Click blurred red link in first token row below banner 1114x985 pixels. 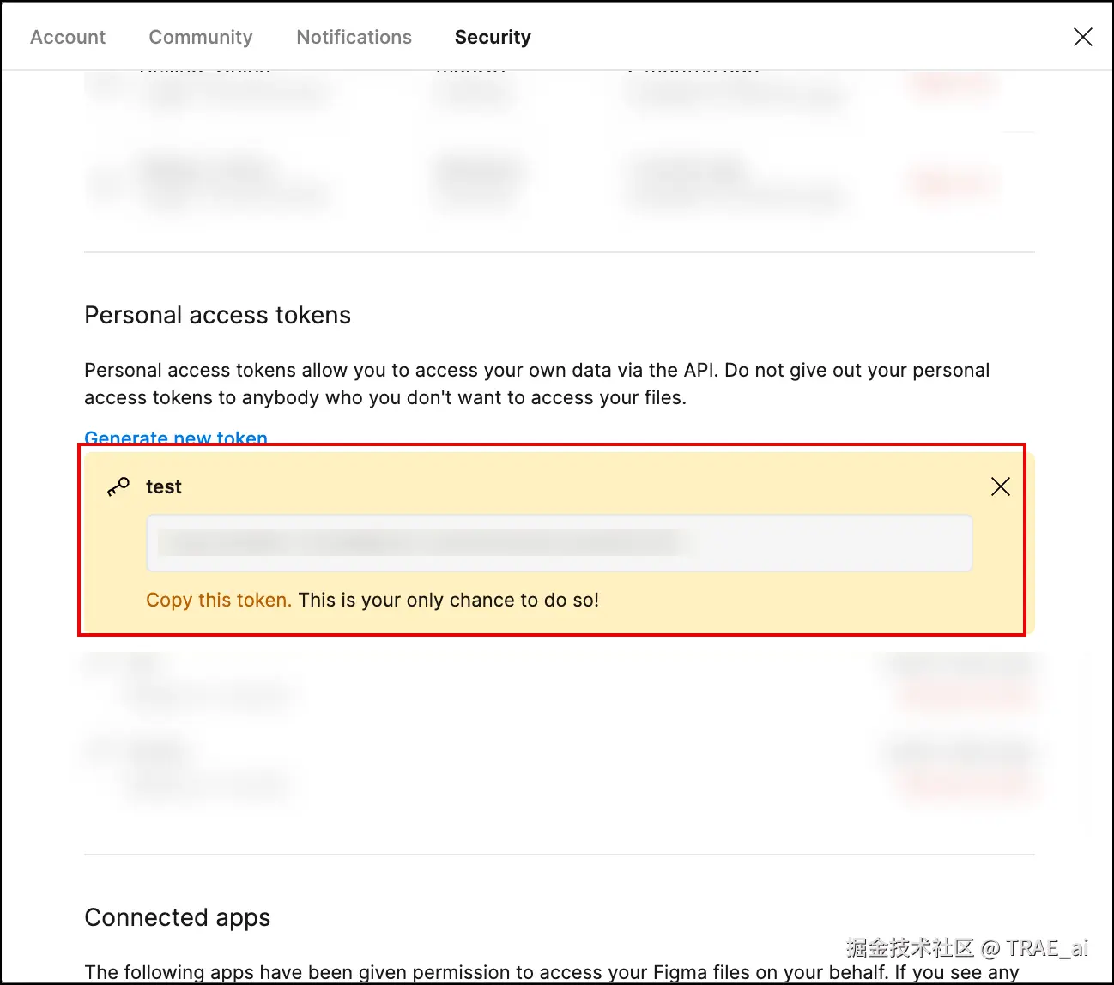(964, 693)
